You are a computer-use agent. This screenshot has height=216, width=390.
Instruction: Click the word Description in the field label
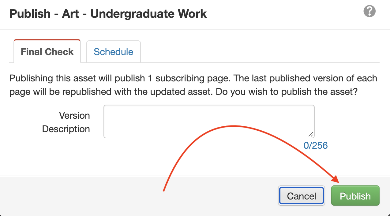click(x=66, y=129)
